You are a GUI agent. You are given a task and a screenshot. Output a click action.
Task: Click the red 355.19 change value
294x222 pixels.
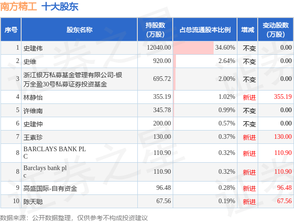pos(283,97)
